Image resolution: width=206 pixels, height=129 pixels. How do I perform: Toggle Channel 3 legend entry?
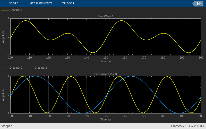[x=37, y=68]
